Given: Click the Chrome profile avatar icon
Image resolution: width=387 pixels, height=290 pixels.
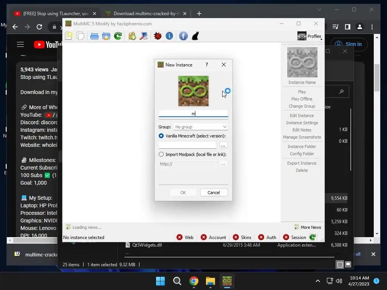Looking at the screenshot, I should click(x=360, y=27).
